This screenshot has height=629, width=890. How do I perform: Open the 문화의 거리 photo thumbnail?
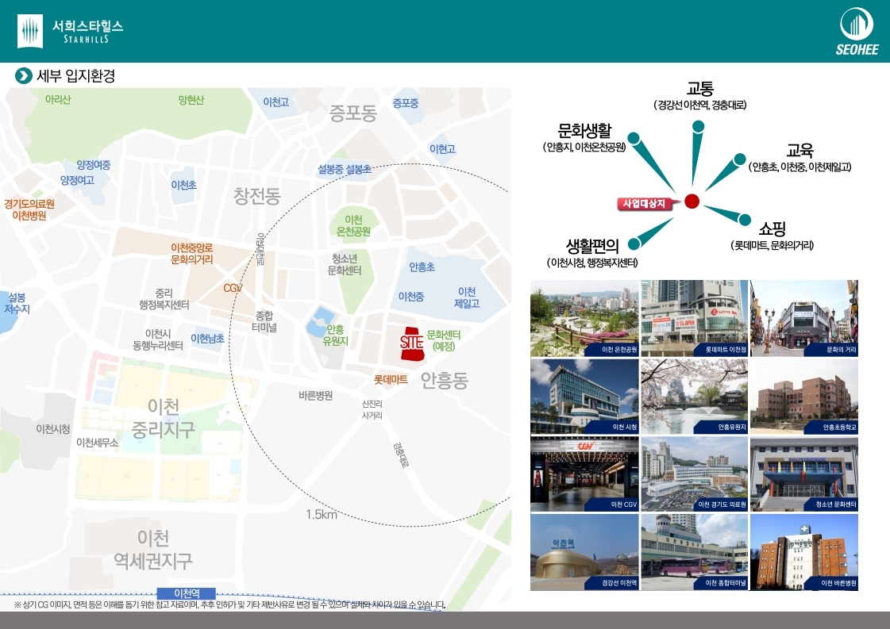(803, 318)
